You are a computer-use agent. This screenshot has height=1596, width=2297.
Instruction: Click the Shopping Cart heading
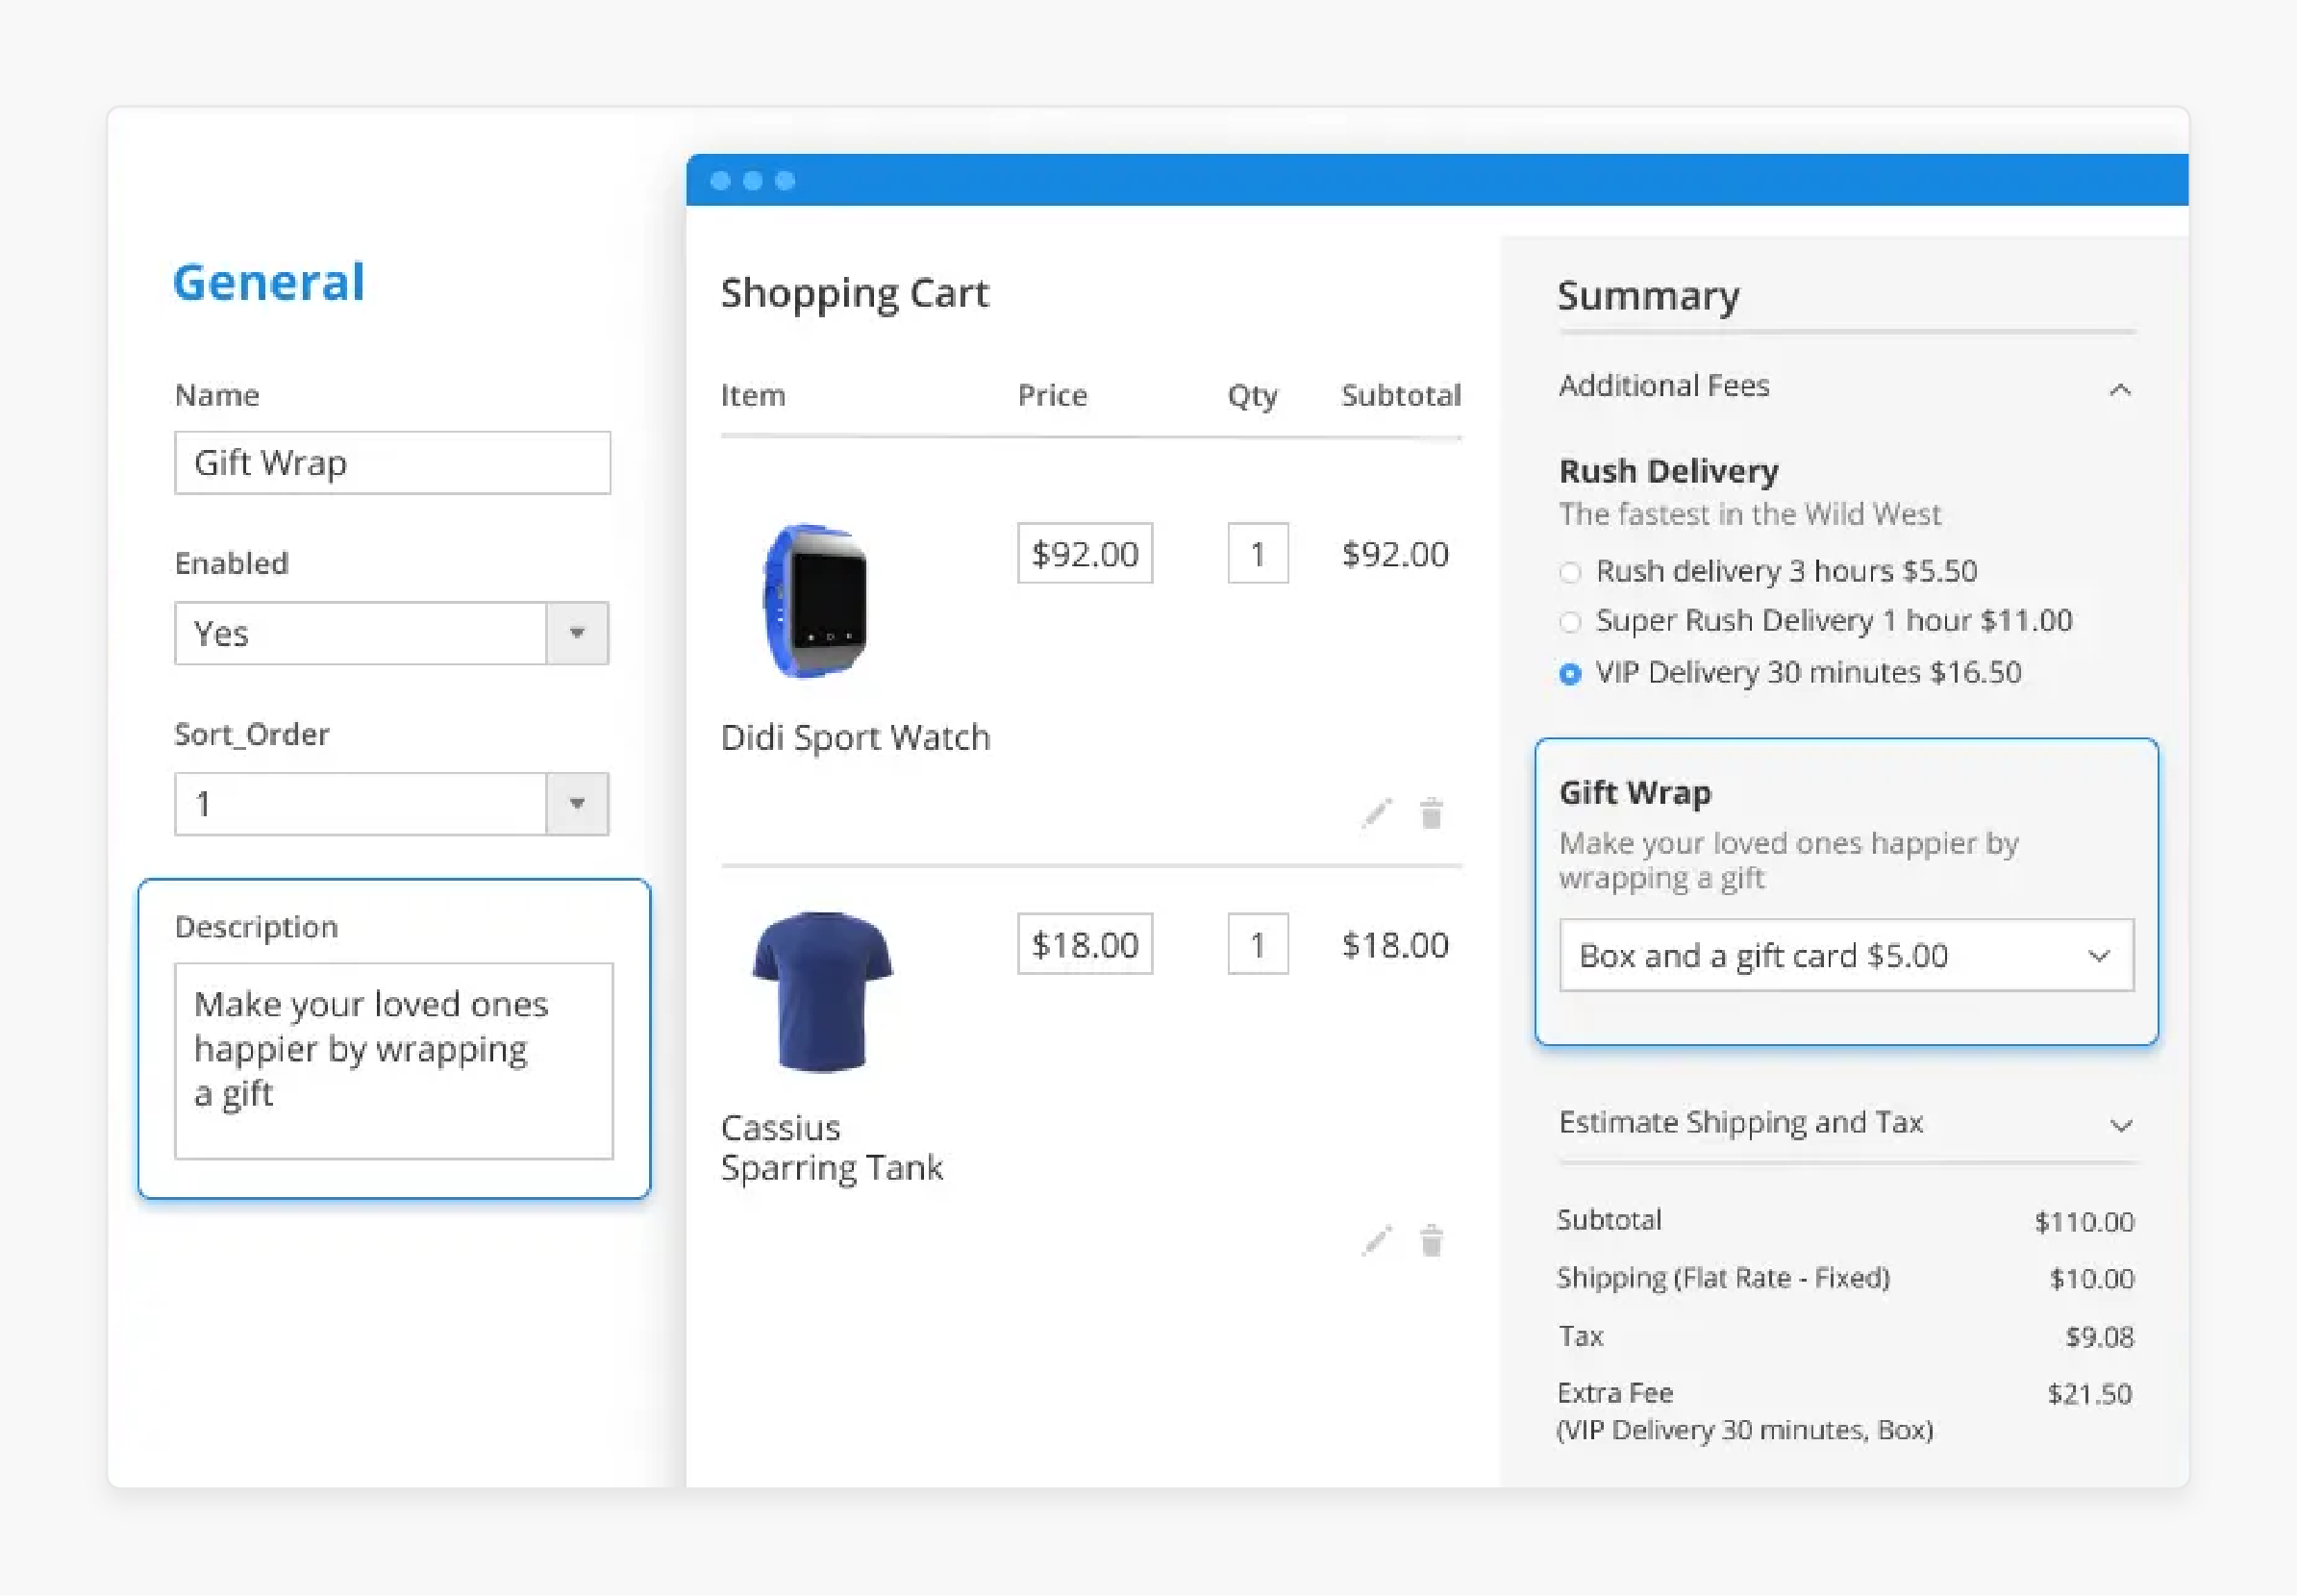click(x=854, y=293)
